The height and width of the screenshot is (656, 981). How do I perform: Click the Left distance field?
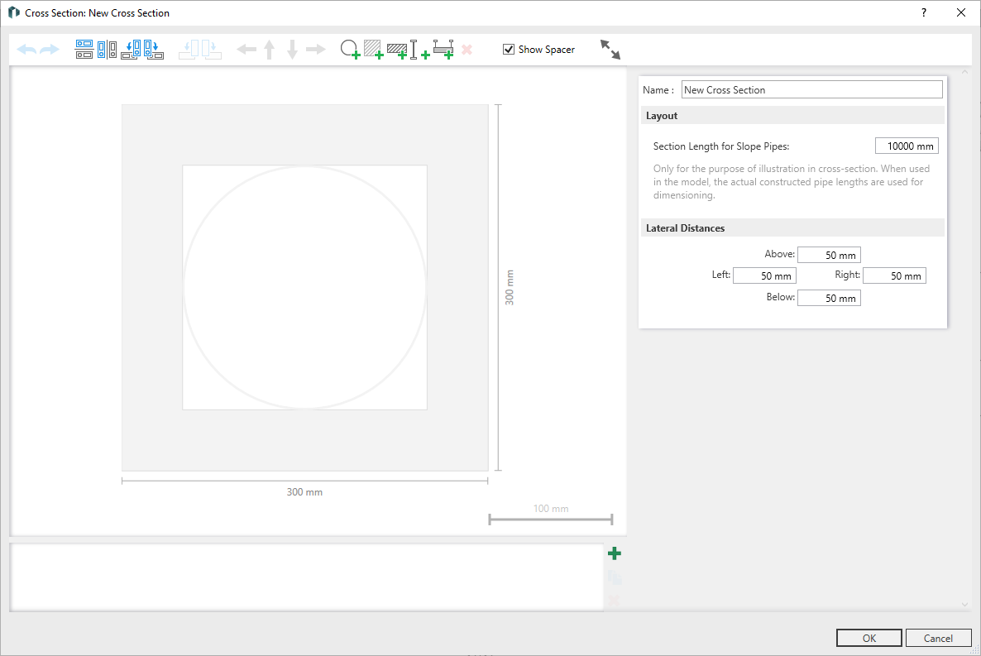coord(764,276)
